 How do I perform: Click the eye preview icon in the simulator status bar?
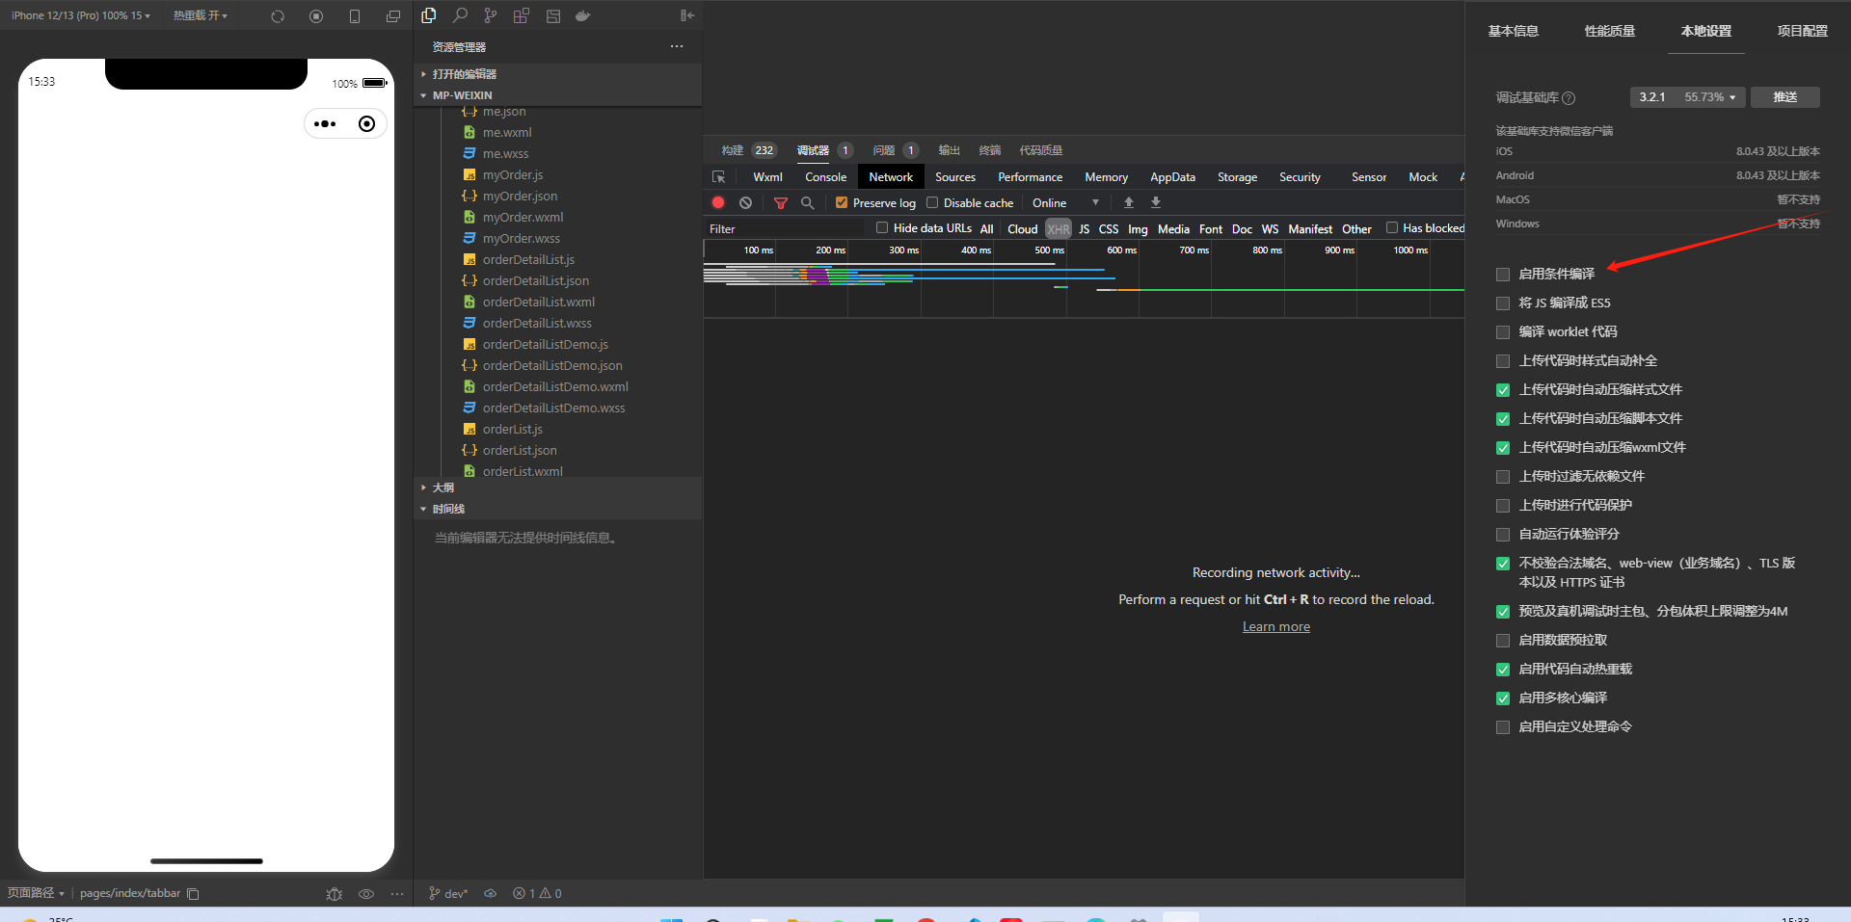366,894
